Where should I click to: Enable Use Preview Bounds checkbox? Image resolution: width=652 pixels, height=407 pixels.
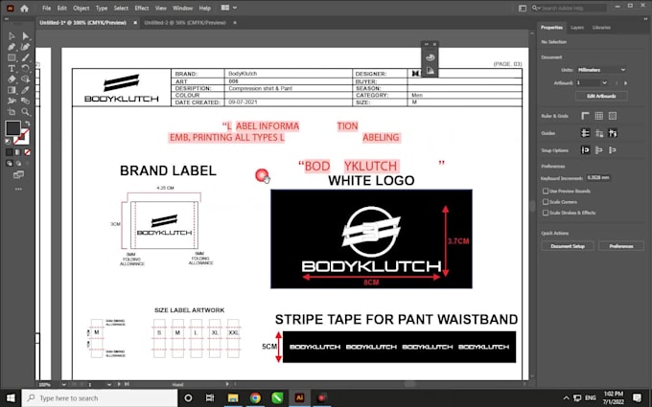click(x=546, y=191)
